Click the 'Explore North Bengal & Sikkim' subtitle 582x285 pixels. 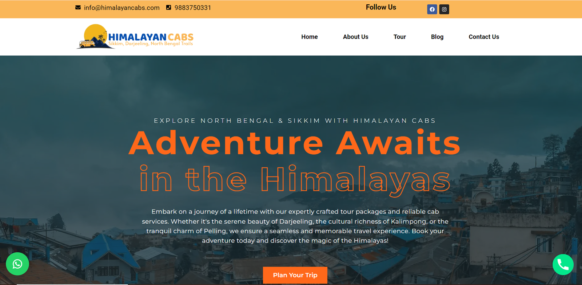point(295,121)
